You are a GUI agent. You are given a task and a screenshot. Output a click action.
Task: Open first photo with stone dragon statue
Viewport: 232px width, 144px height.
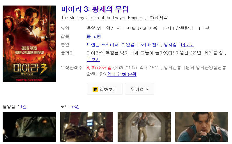click(x=87, y=127)
